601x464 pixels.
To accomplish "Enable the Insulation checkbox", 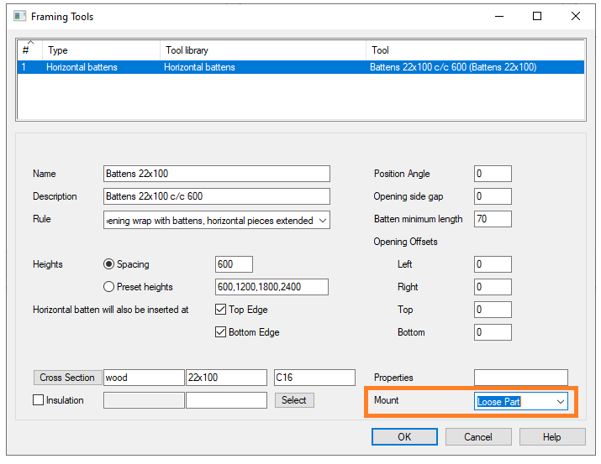I will [38, 400].
